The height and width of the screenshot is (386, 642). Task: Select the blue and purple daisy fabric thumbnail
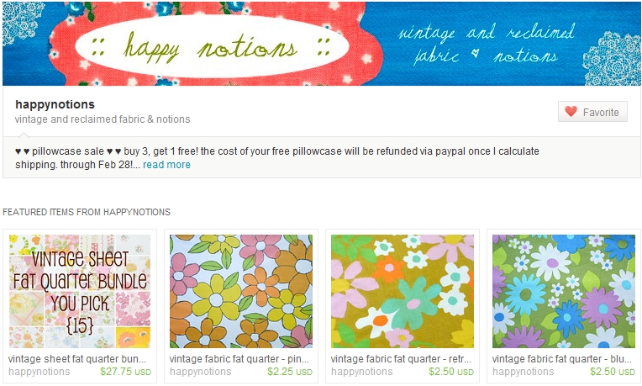(x=564, y=291)
